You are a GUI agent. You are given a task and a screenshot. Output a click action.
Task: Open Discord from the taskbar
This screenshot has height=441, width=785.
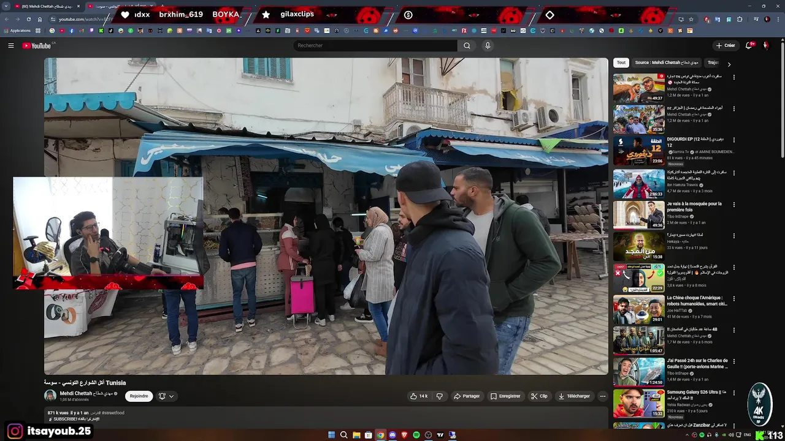click(x=392, y=435)
